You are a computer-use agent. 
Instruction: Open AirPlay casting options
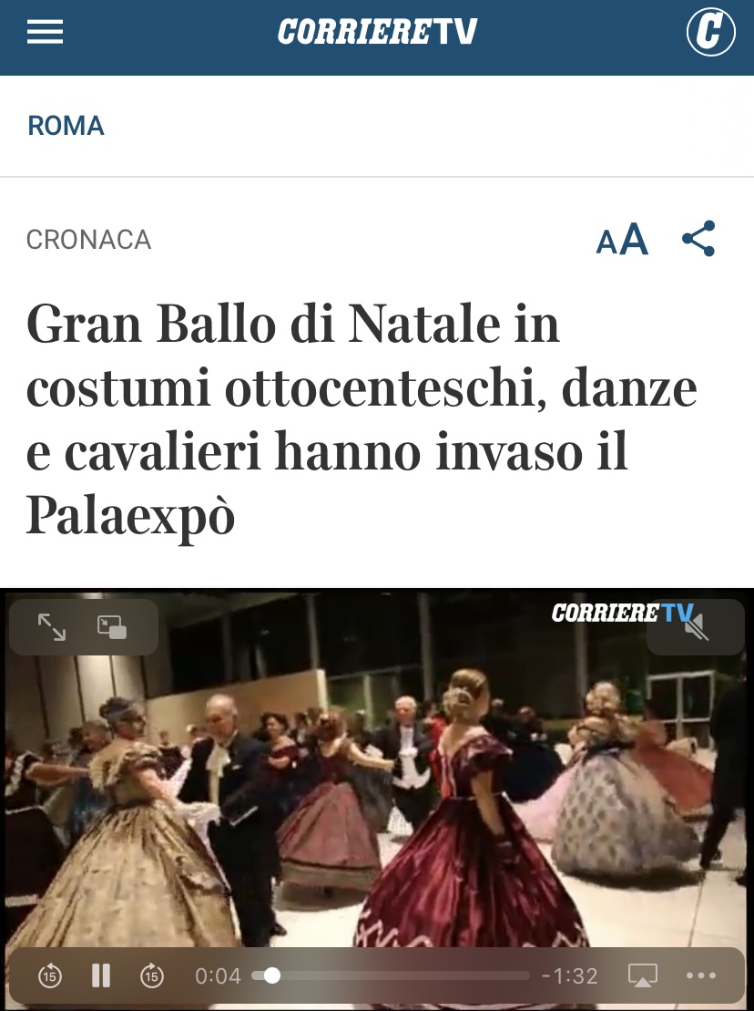tap(643, 975)
